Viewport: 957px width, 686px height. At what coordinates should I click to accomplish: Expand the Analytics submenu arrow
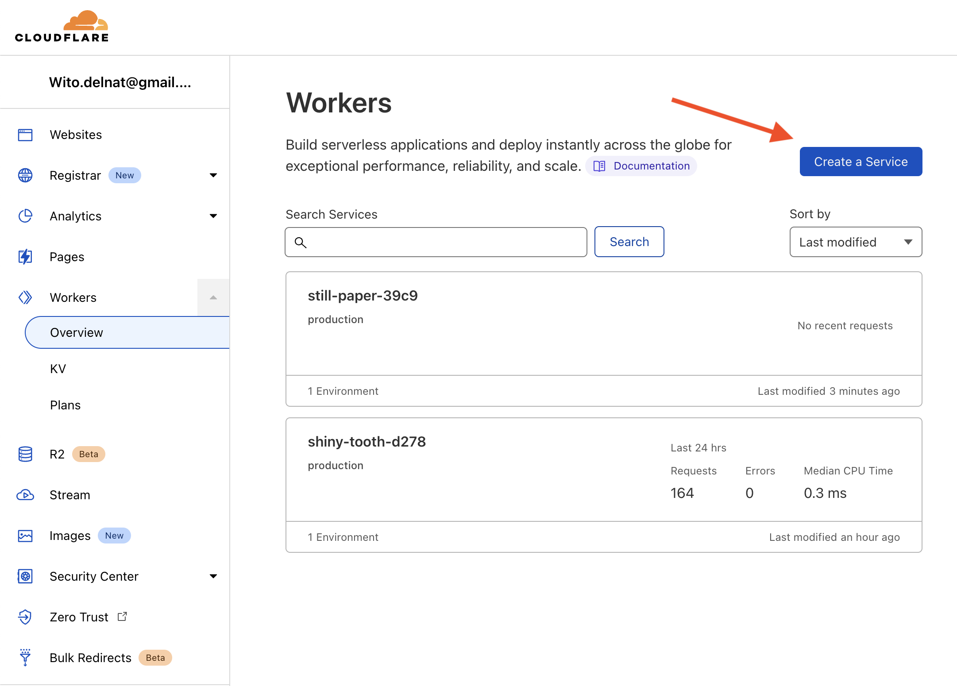point(213,216)
